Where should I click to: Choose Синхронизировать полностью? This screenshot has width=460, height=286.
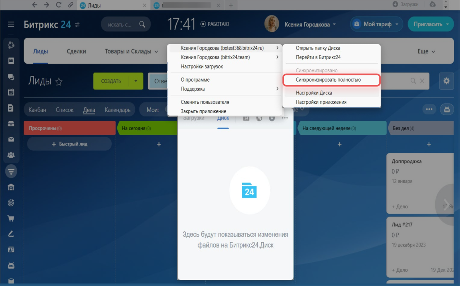click(331, 80)
